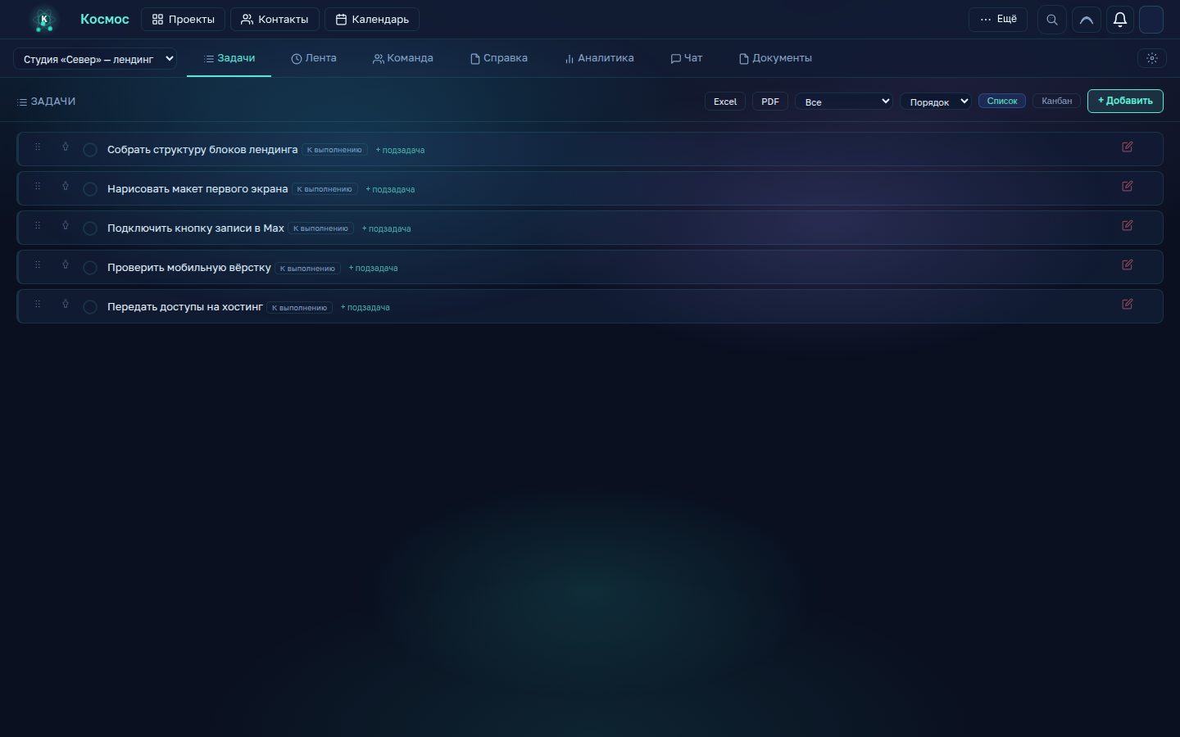Go to the Аналитика tab
This screenshot has height=737, width=1180.
(599, 58)
